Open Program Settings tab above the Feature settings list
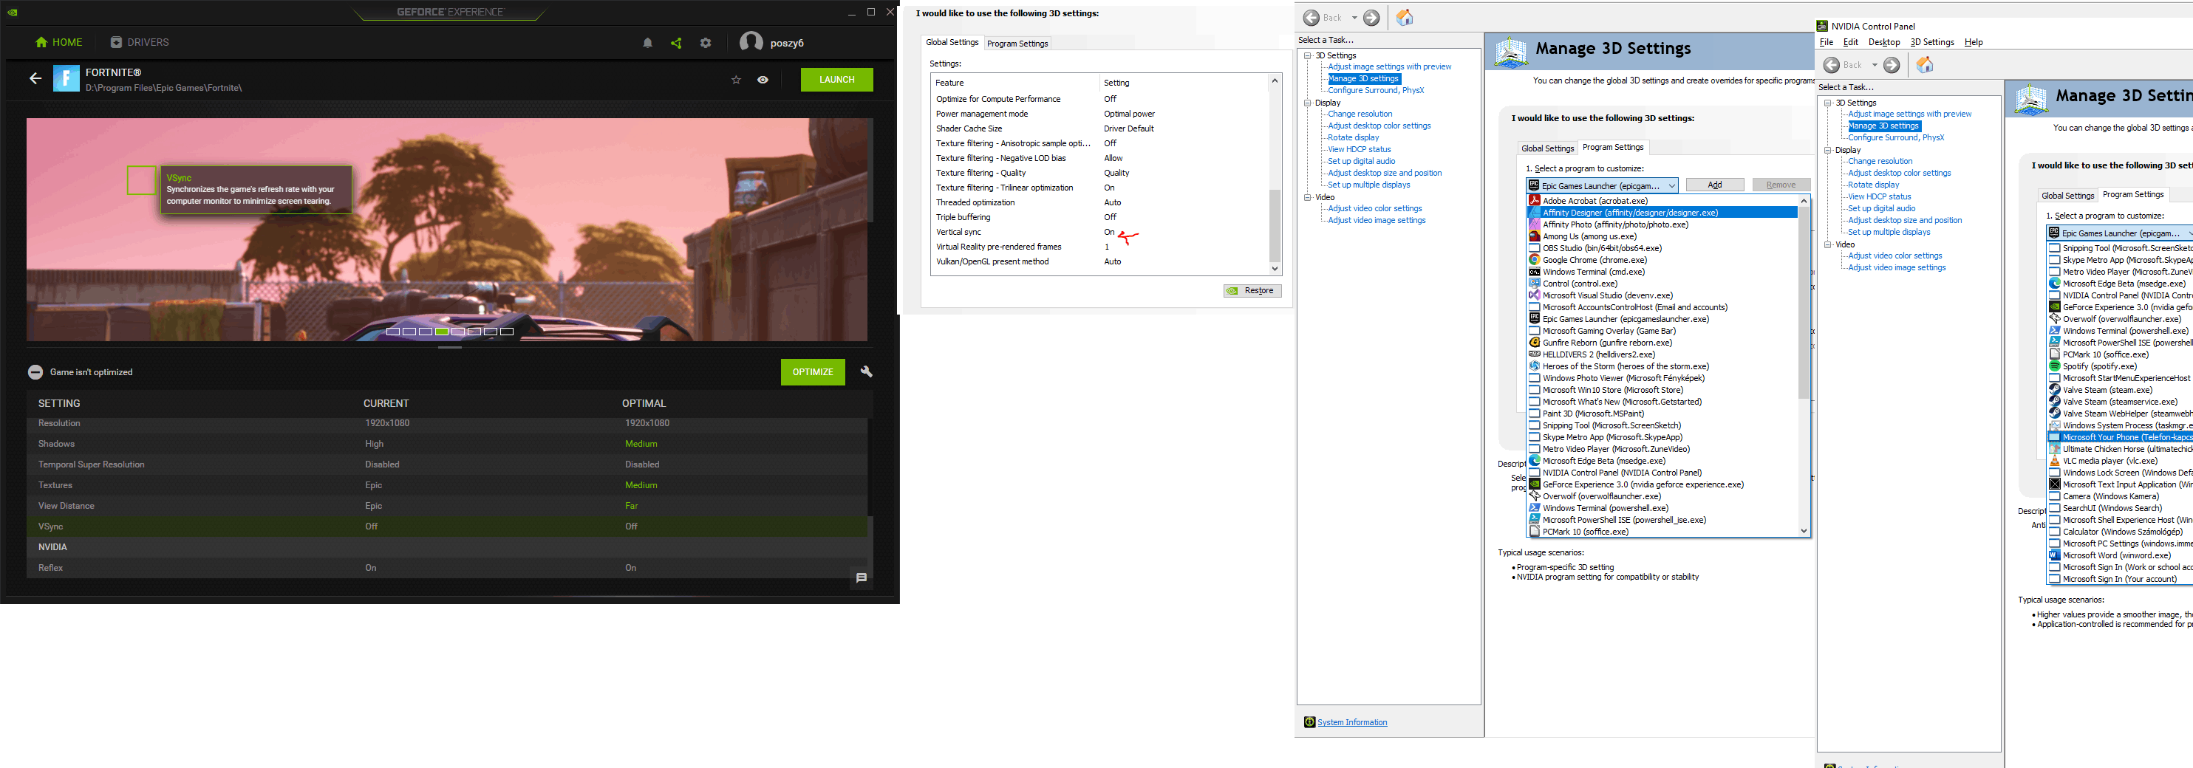Screen dimensions: 2193x768 pyautogui.click(x=1017, y=44)
